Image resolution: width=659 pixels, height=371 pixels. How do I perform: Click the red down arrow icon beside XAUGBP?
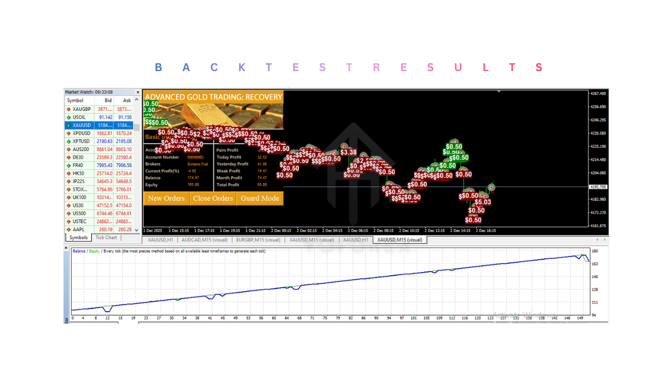tap(69, 109)
